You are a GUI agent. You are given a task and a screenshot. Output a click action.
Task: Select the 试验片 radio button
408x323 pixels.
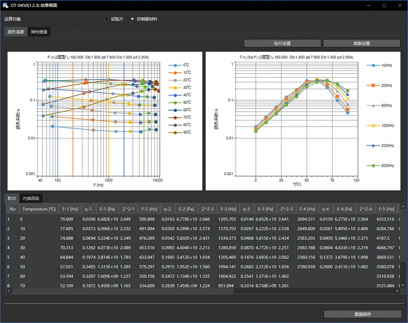click(x=107, y=19)
